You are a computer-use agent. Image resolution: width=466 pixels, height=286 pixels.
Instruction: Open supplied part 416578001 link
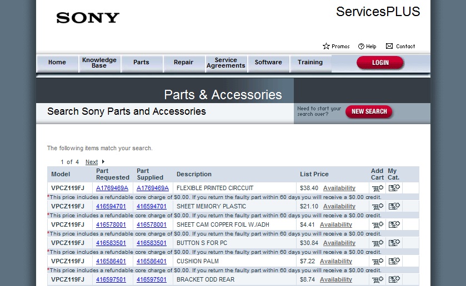151,225
